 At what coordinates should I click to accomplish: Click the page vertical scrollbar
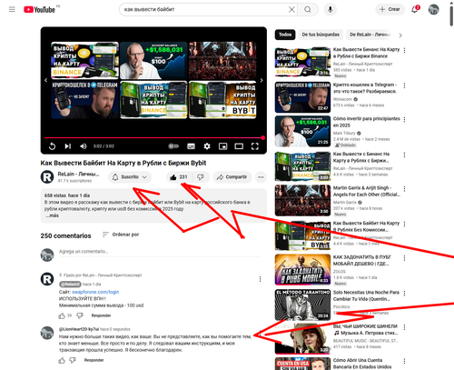[x=451, y=15]
